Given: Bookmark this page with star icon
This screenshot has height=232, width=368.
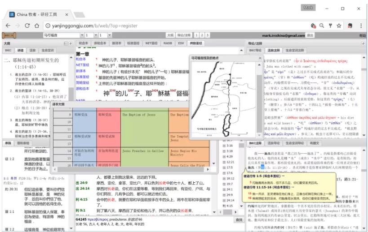Looking at the screenshot, I should 338,26.
